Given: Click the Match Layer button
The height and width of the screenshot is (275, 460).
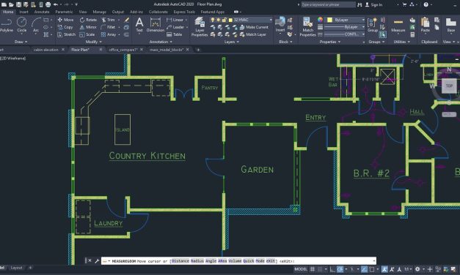Looking at the screenshot, I should [x=253, y=34].
